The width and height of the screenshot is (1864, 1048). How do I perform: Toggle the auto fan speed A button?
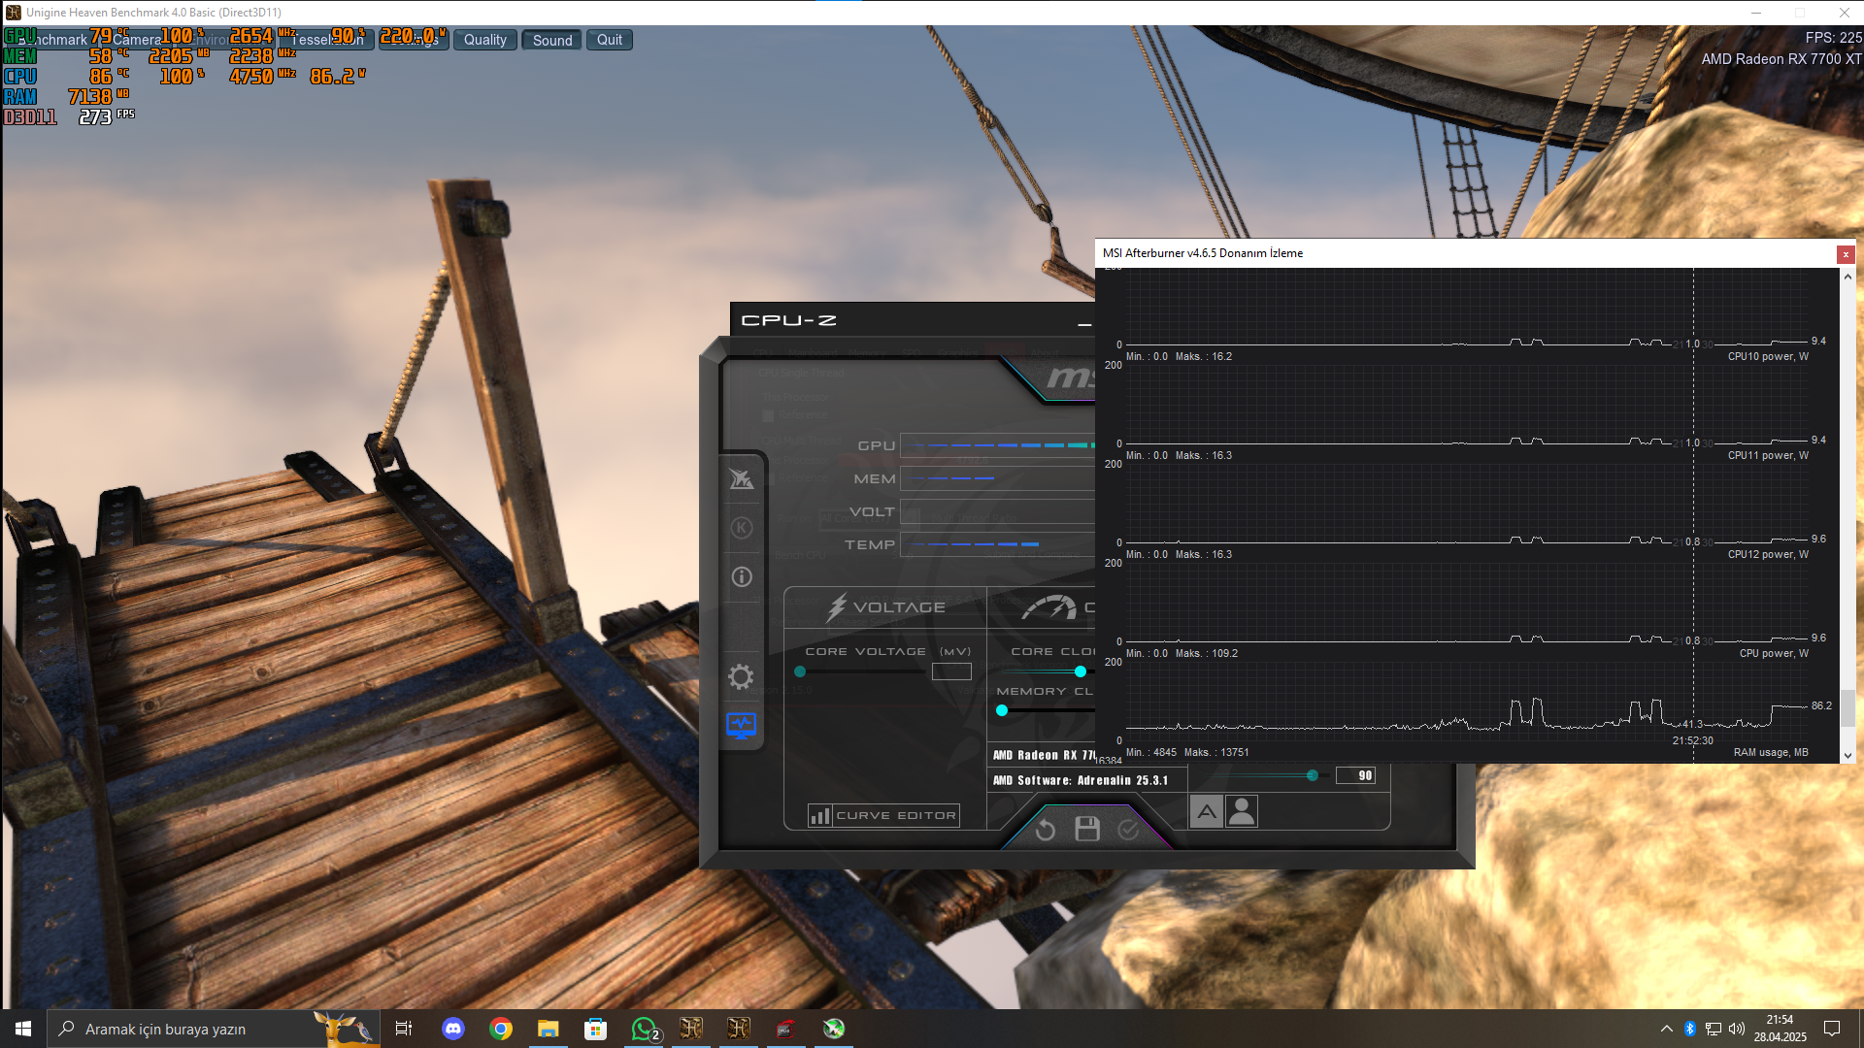[1207, 811]
